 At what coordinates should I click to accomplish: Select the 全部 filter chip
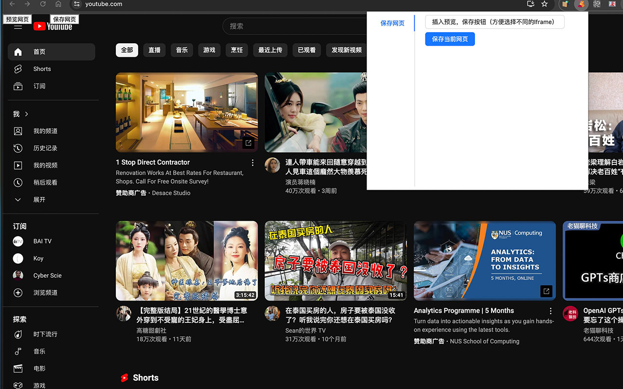127,50
